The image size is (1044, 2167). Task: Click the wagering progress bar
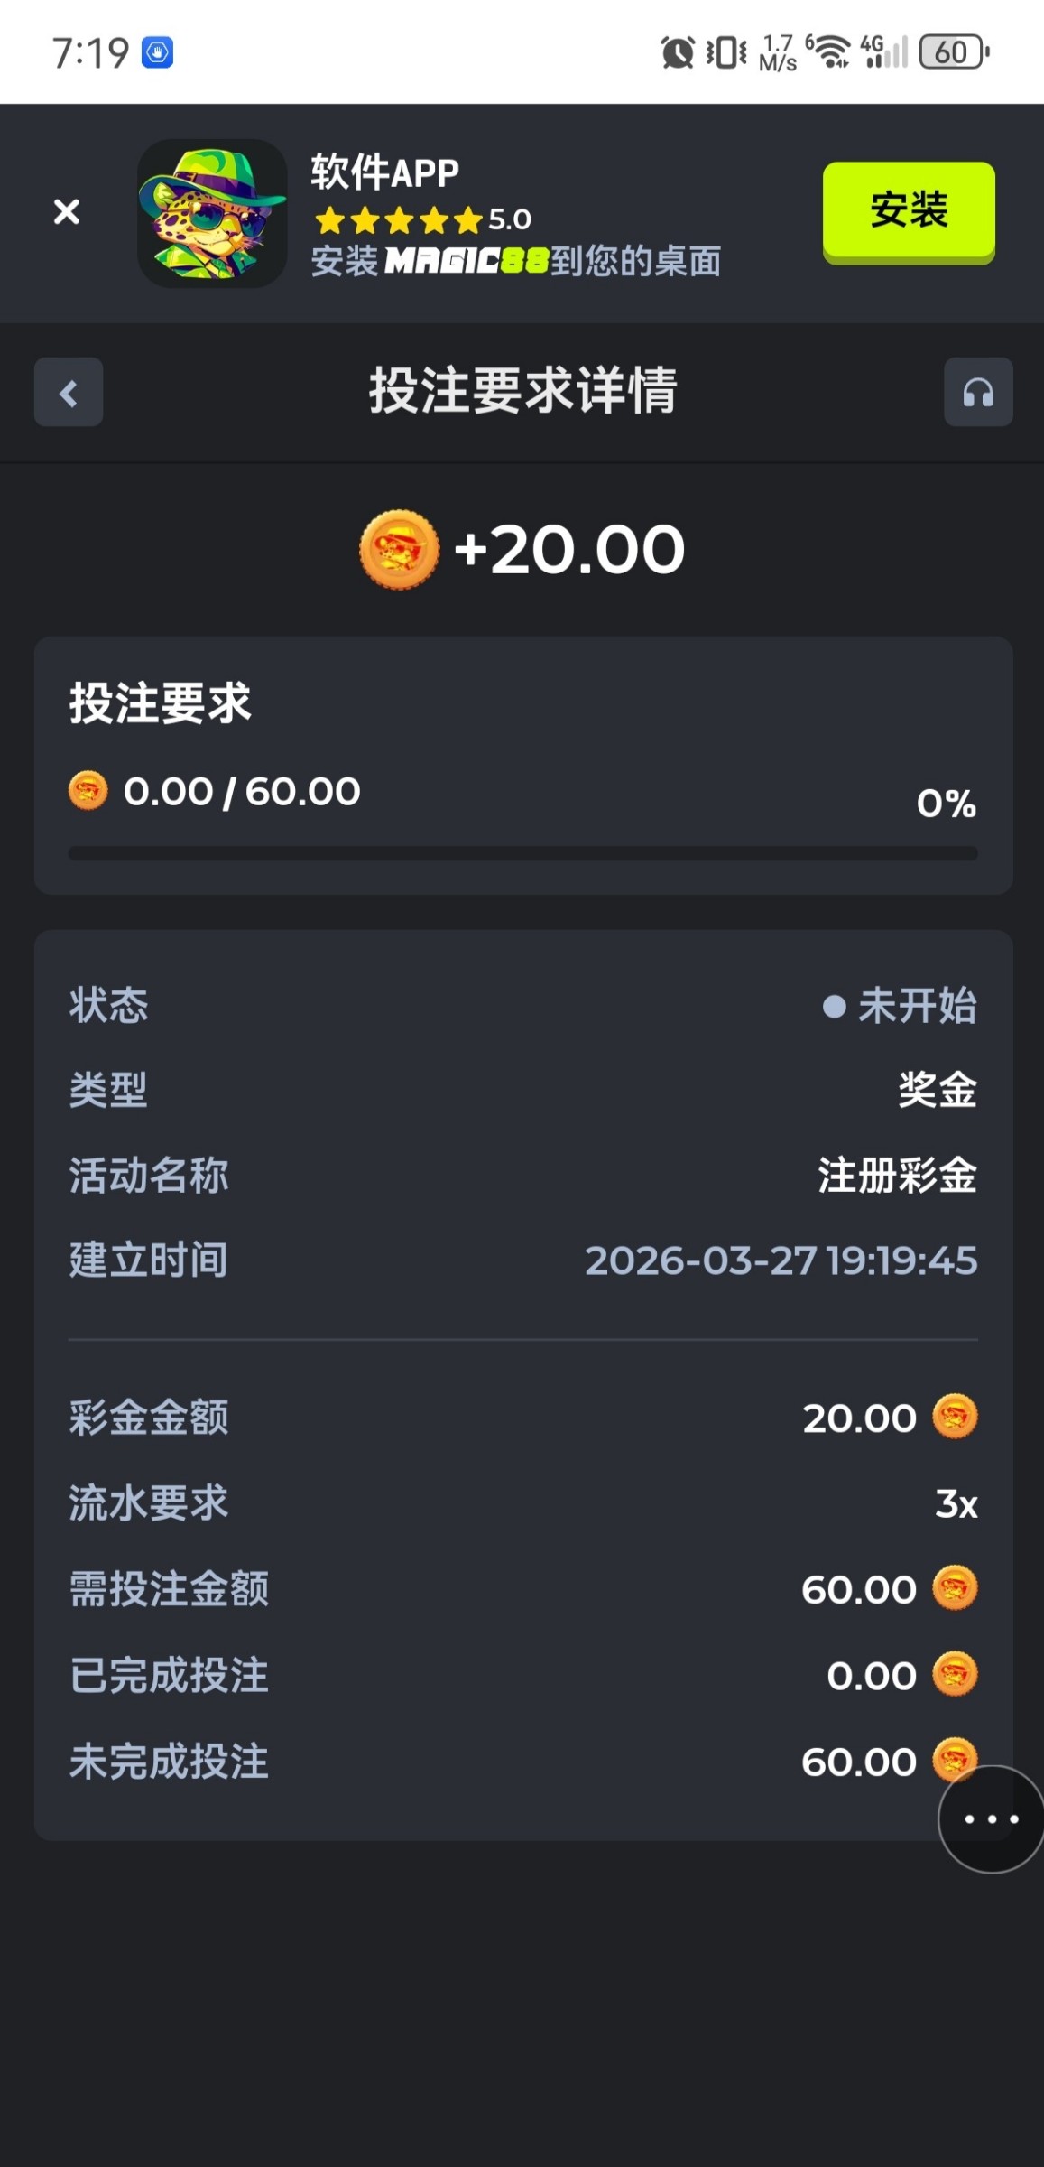(x=522, y=853)
